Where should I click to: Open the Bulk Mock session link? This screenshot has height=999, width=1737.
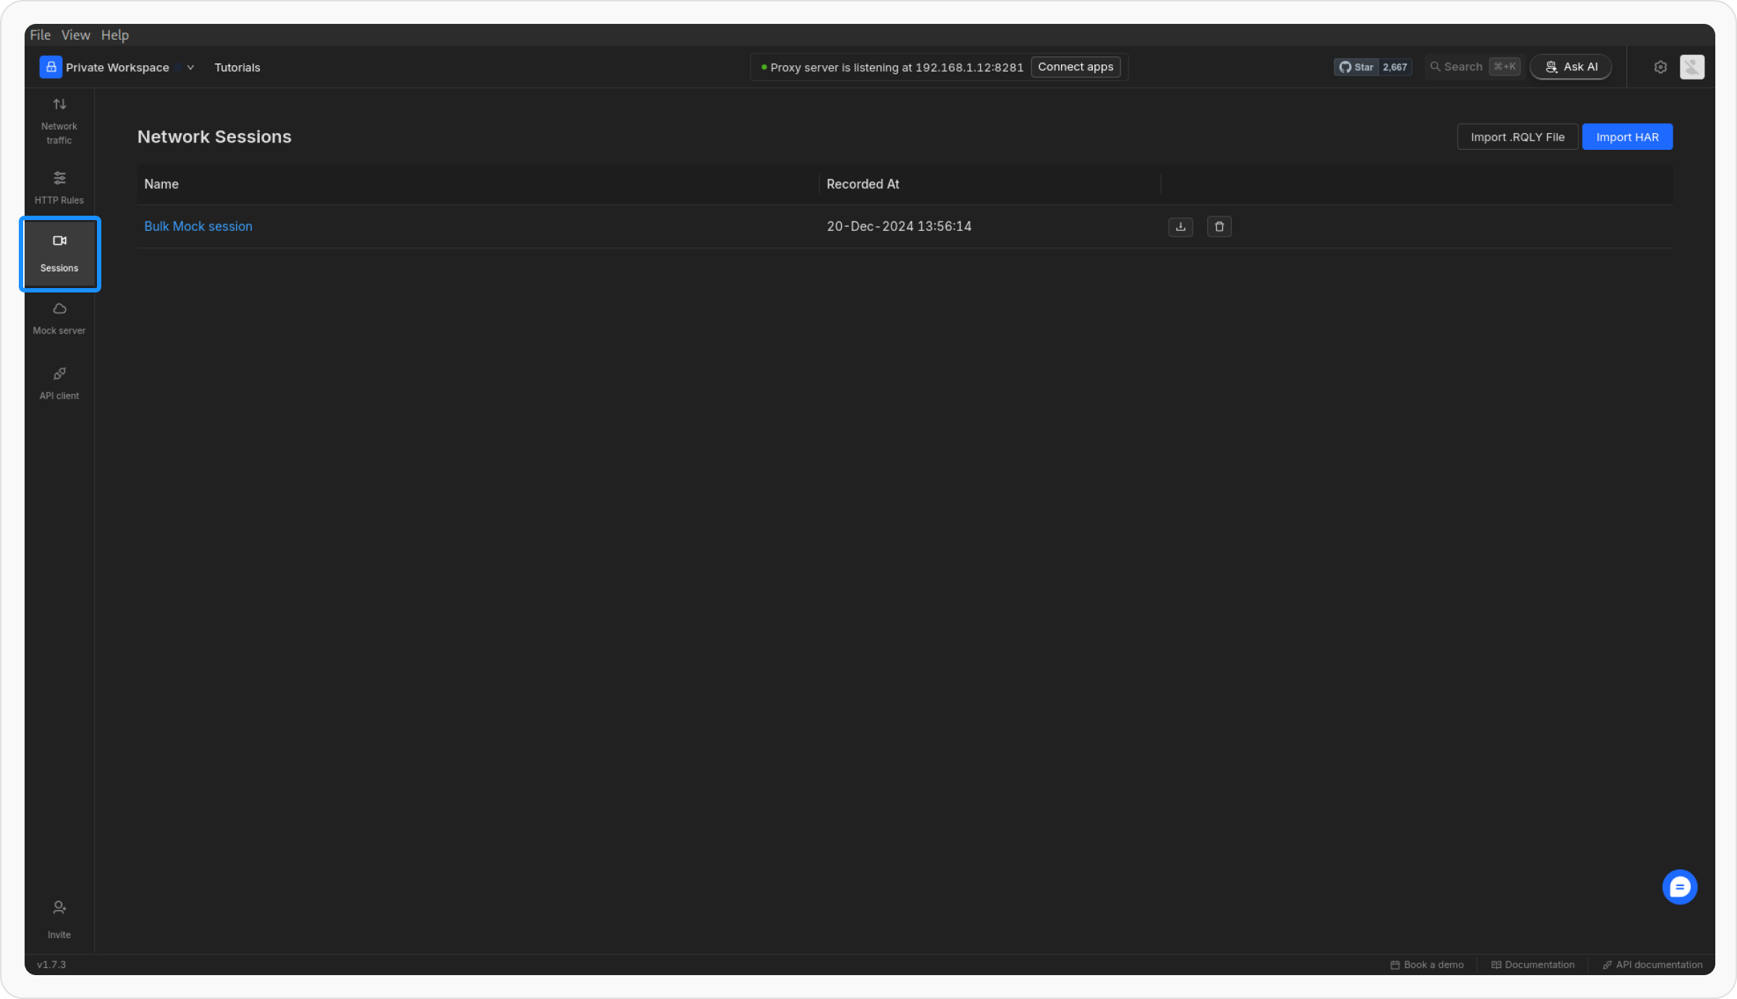(198, 227)
